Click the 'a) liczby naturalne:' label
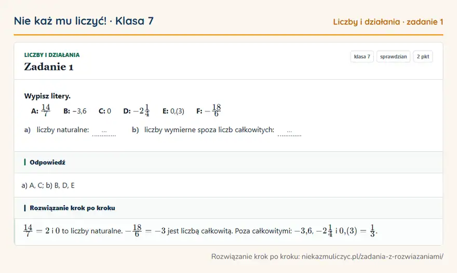Image resolution: width=457 pixels, height=273 pixels. [x=57, y=130]
